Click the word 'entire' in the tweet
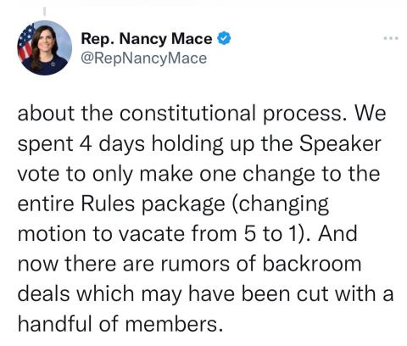The width and height of the screenshot is (407, 346). (x=46, y=204)
